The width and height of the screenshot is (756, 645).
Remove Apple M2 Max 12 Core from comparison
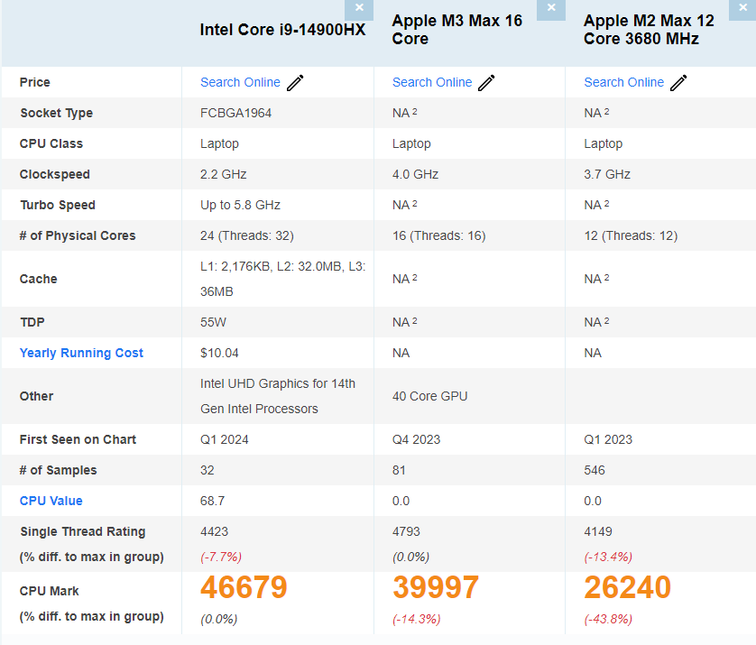tap(742, 8)
